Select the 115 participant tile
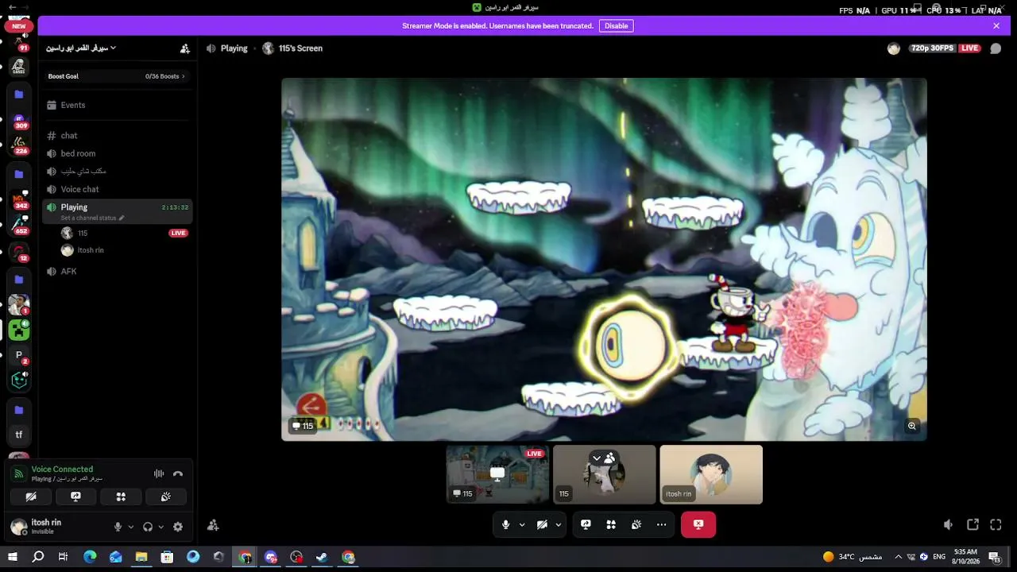The image size is (1017, 572). point(605,474)
